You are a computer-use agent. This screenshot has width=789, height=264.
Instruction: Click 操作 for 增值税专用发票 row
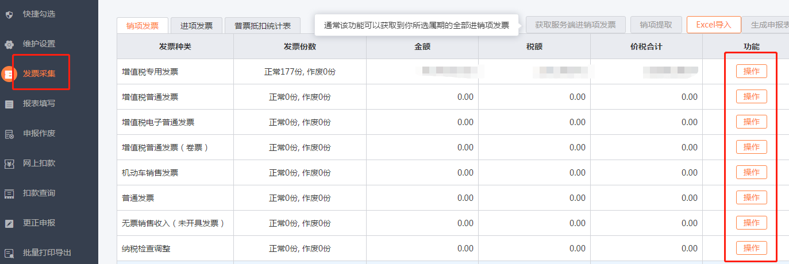point(752,71)
